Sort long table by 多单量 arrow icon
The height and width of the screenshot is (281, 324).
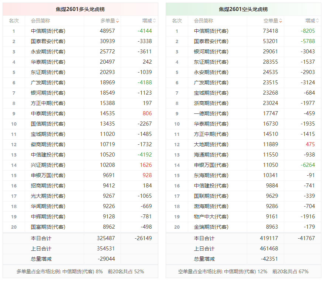click(117, 21)
